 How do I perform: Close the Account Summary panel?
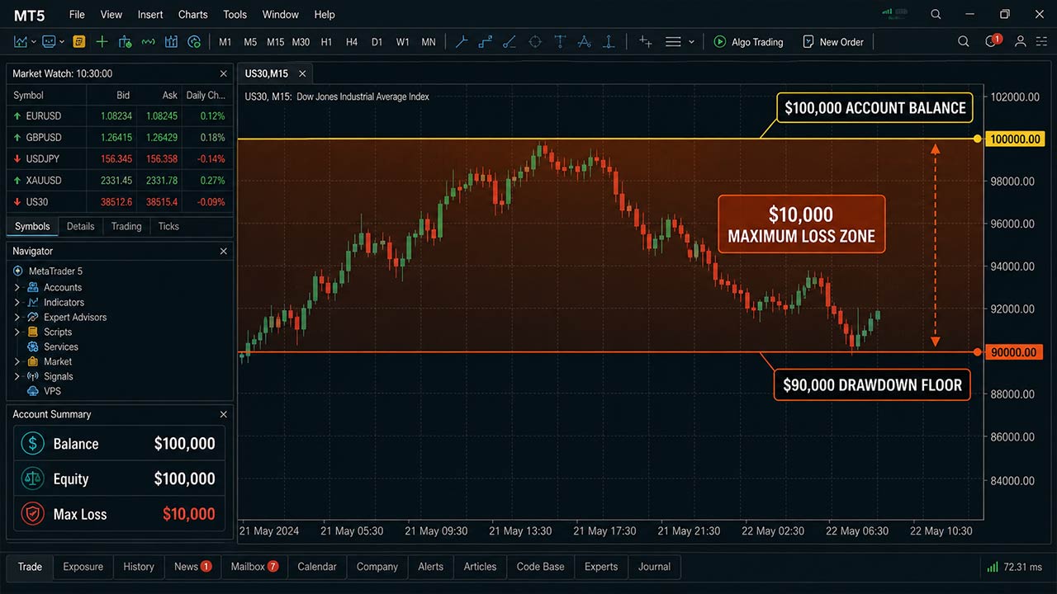(x=223, y=414)
